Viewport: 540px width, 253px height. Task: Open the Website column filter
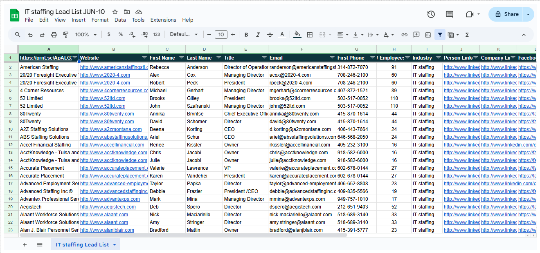[144, 58]
